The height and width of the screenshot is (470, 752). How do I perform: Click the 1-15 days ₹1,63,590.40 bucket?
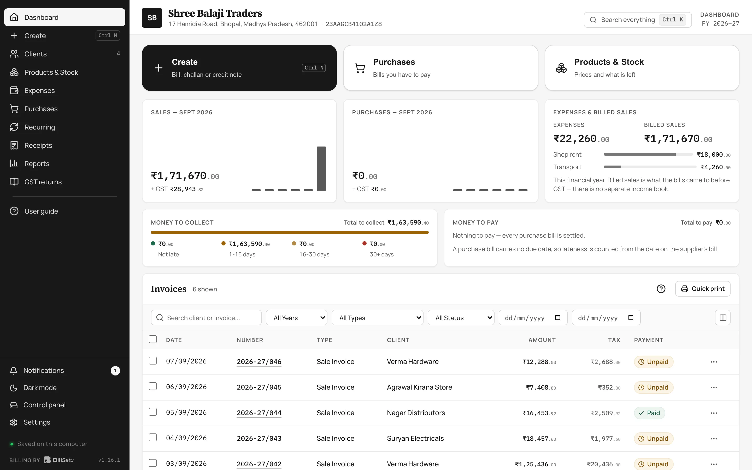(245, 249)
